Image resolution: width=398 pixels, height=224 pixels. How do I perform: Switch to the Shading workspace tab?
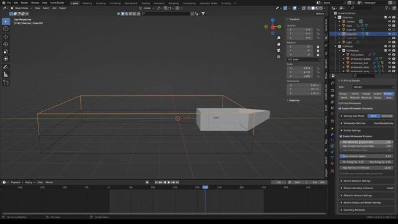click(x=146, y=3)
